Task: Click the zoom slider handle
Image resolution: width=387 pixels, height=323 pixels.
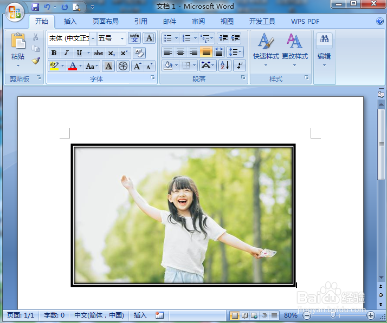Action: pos(333,315)
